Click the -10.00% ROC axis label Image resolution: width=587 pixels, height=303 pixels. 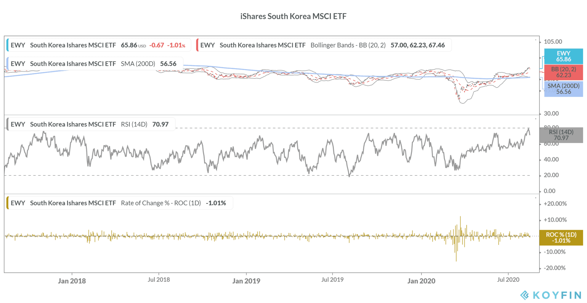point(555,252)
